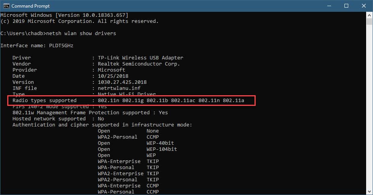Screen dimensions: 373x195
Task: Click the date value '10/25/2018'
Action: click(113, 76)
